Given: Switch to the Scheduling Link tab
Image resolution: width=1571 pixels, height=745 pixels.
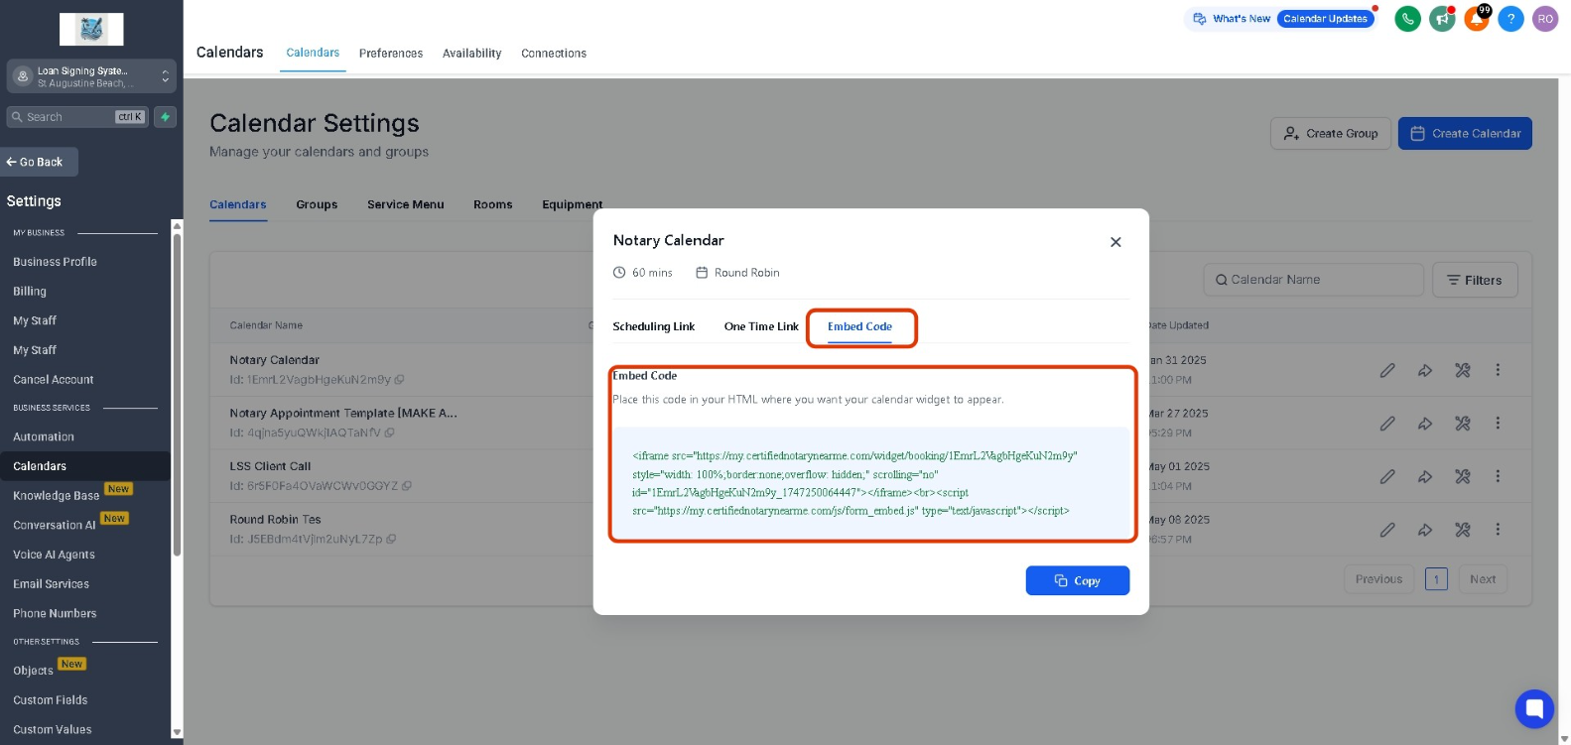Looking at the screenshot, I should (654, 326).
